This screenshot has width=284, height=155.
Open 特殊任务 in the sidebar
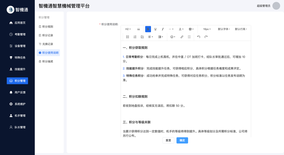pyautogui.click(x=17, y=57)
